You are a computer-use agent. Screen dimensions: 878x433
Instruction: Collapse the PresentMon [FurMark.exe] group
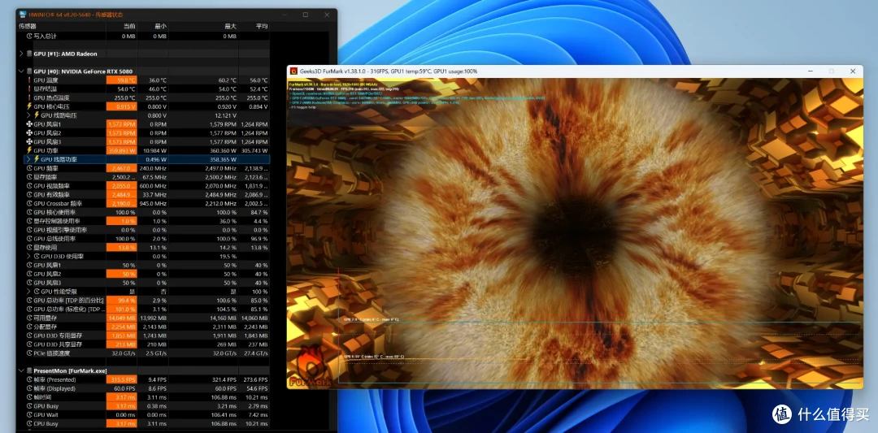click(21, 370)
